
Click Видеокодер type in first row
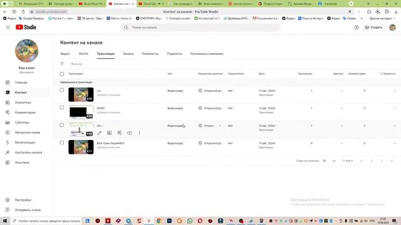175,91
